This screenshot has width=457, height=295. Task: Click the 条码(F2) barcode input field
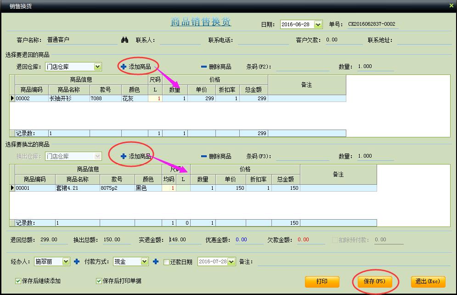[303, 67]
